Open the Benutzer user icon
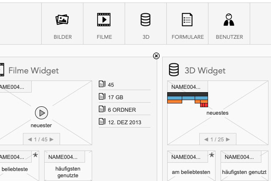 [x=229, y=20]
